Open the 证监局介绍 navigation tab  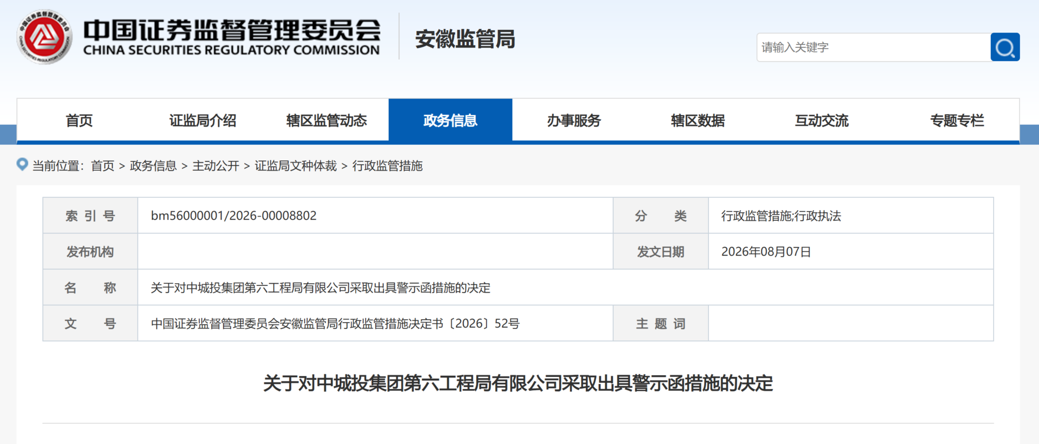click(203, 121)
